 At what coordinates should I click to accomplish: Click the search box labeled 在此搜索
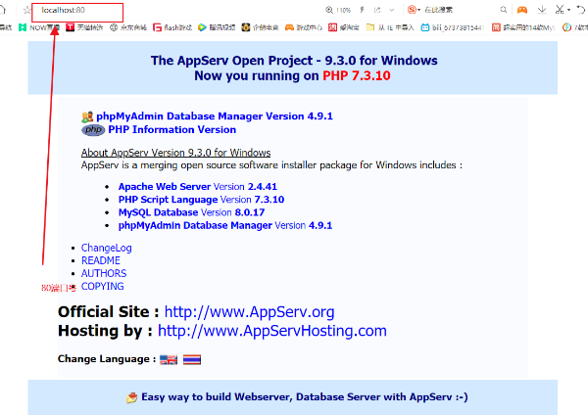pyautogui.click(x=438, y=10)
